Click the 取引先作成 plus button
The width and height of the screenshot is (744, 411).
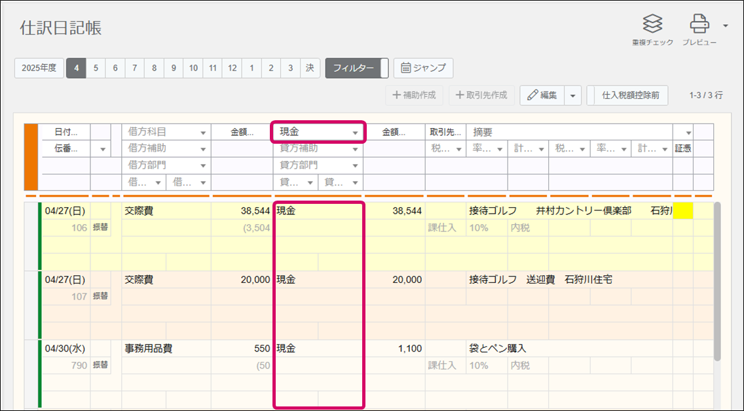(481, 95)
